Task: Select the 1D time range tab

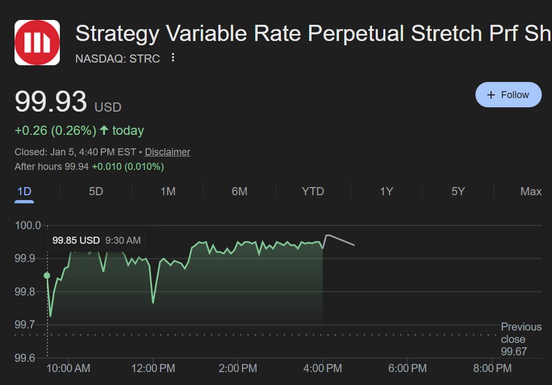Action: (x=24, y=191)
